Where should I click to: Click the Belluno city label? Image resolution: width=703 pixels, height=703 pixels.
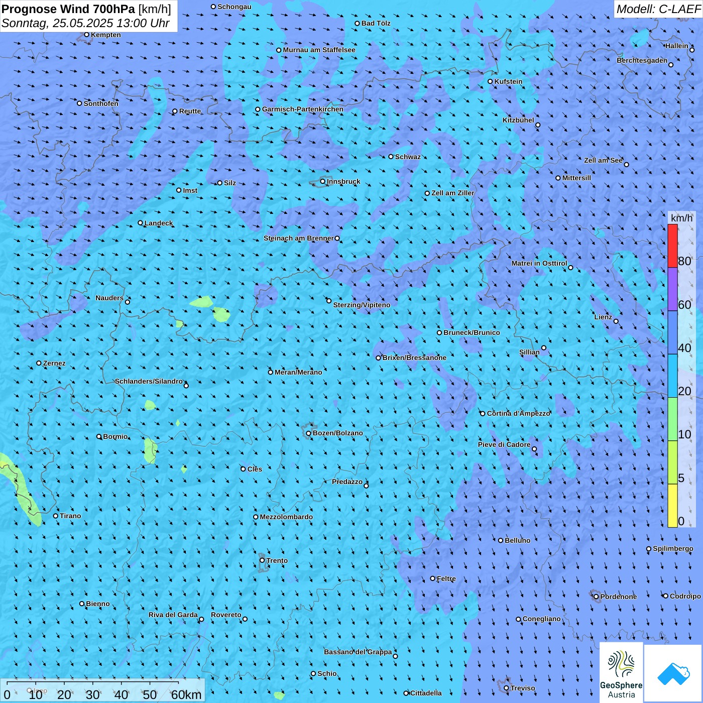518,540
